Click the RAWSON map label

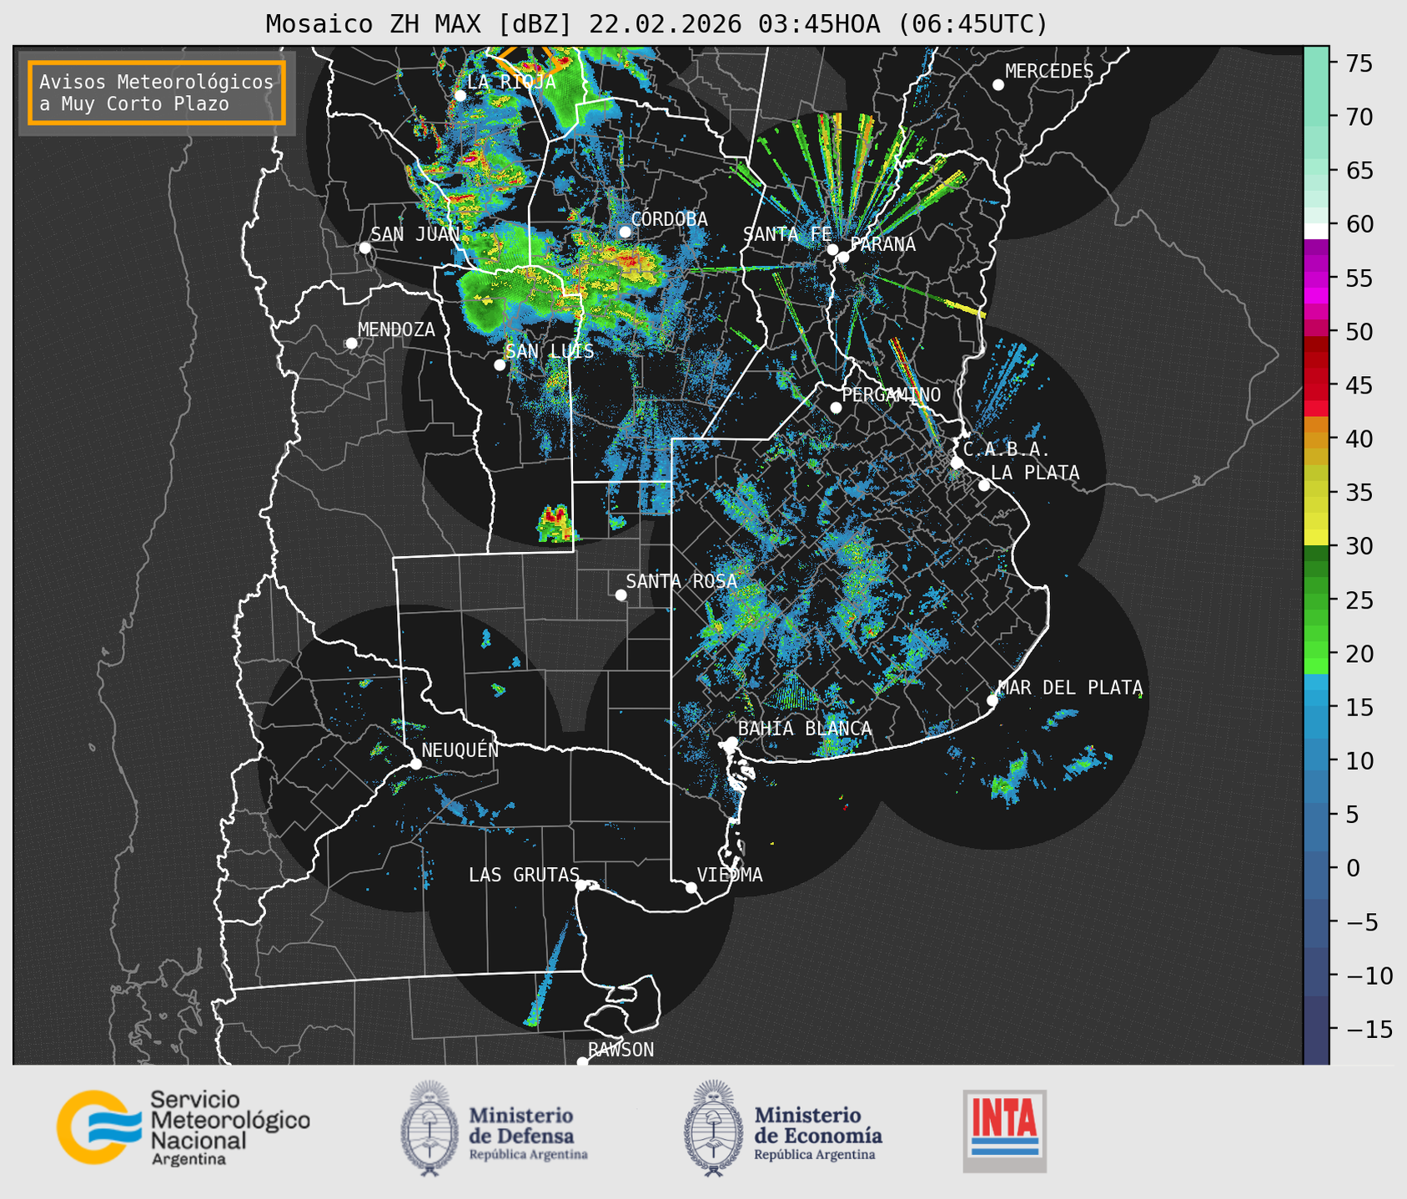pos(621,1050)
